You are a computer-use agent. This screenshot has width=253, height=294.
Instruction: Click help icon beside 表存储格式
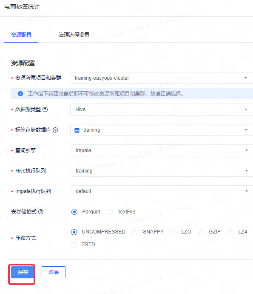coord(41,212)
